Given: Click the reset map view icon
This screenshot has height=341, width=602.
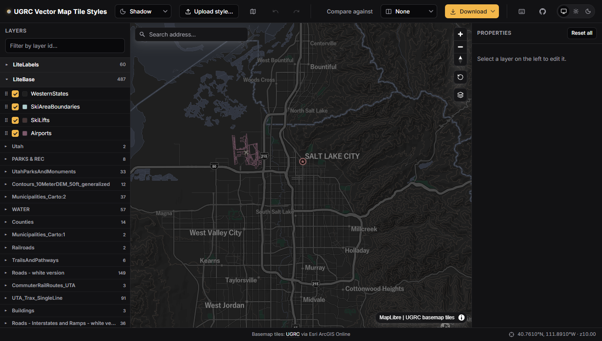Looking at the screenshot, I should pyautogui.click(x=460, y=77).
